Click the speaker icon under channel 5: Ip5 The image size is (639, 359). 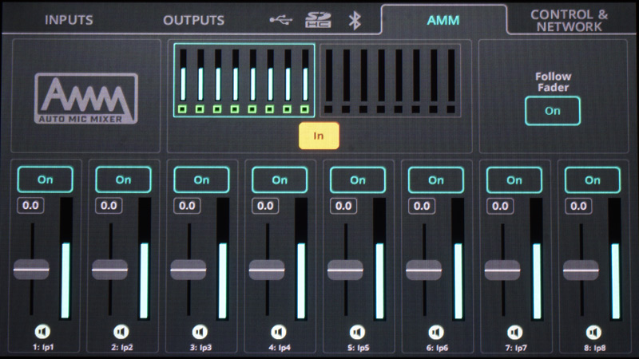click(x=357, y=331)
